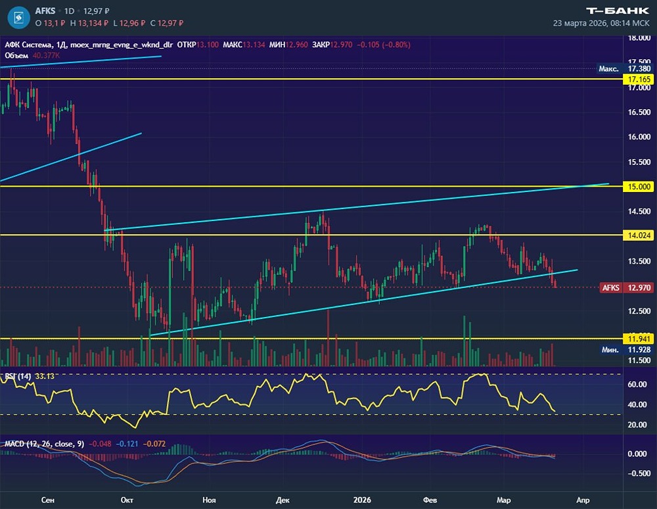Click the Дек month on time axis
The image size is (657, 509).
(283, 500)
